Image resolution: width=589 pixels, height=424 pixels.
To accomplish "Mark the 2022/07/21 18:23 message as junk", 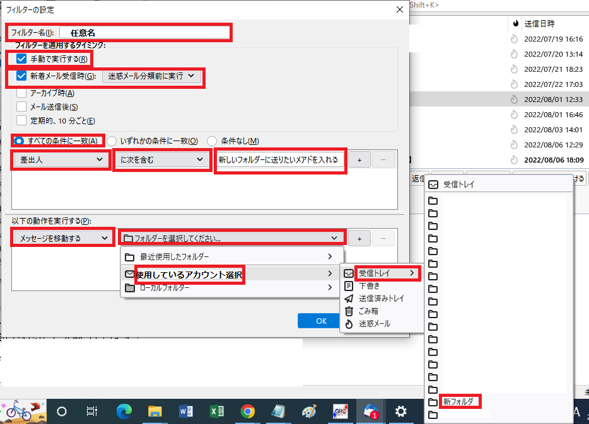I will point(514,69).
